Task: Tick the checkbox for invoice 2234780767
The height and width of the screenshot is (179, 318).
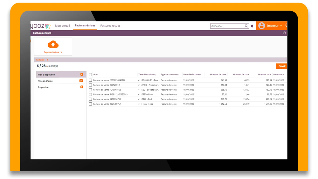Action: (x=90, y=104)
